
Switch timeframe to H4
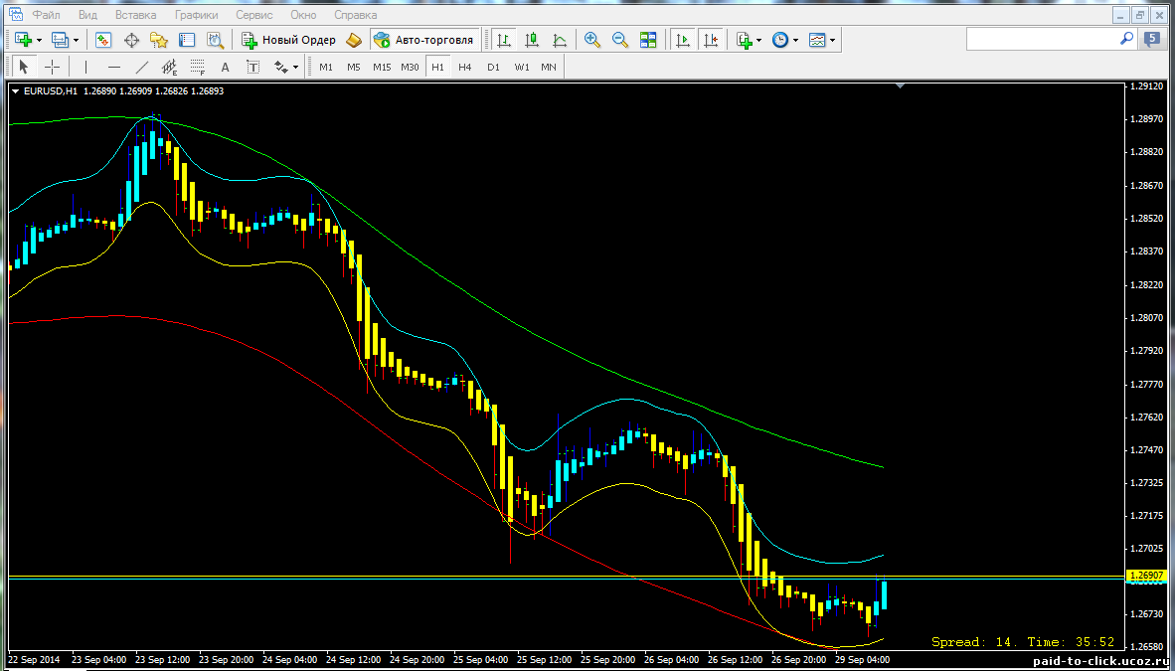[465, 67]
